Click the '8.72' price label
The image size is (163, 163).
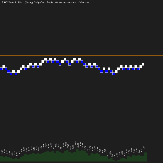coord(19,152)
